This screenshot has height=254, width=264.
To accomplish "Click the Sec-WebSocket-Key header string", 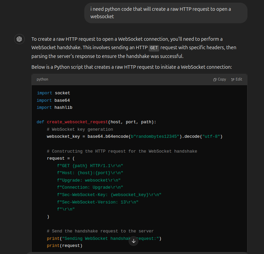I will 109,195.
